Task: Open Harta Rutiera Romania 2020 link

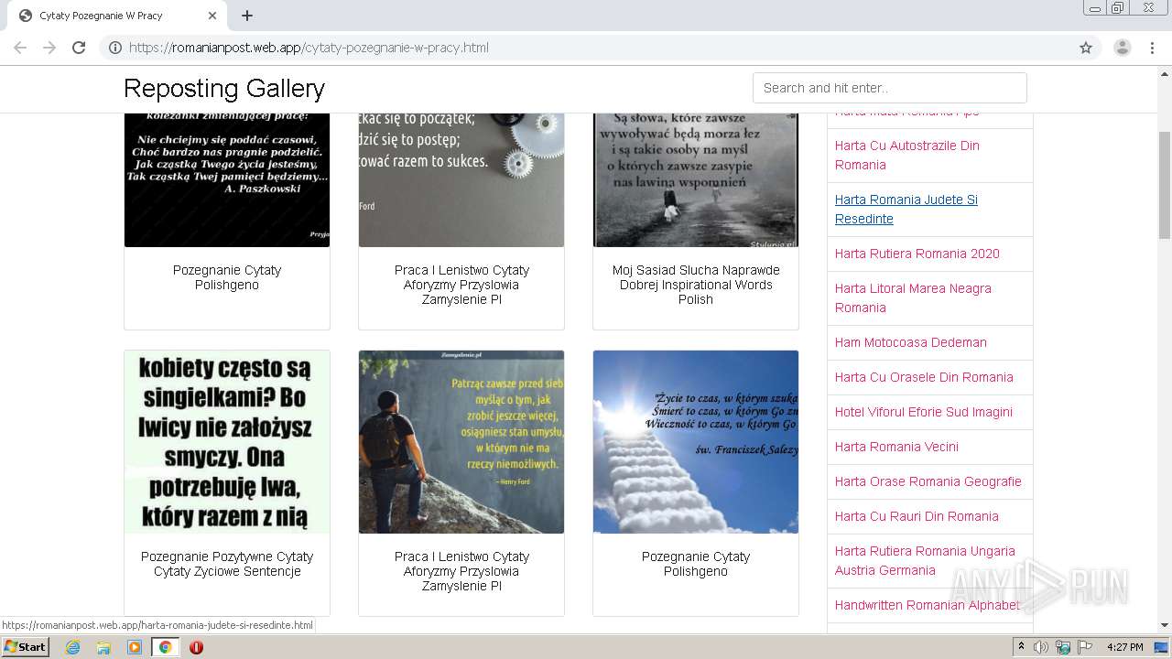Action: click(x=917, y=254)
